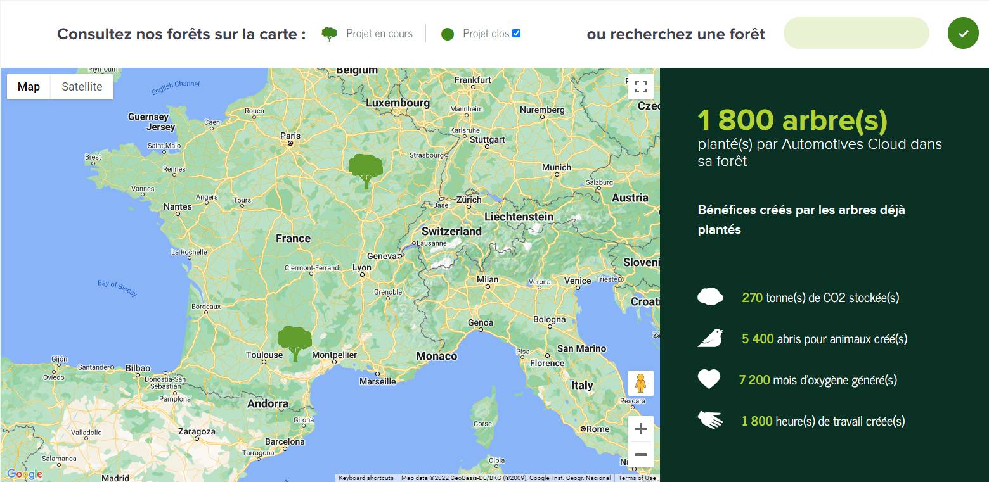Toggle fullscreen map view
Image resolution: width=989 pixels, height=482 pixels.
(641, 87)
